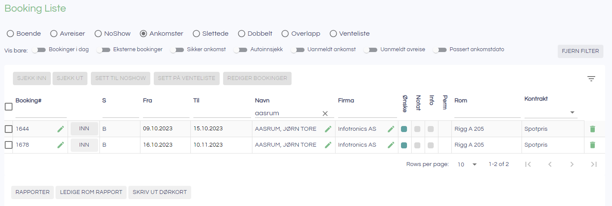Edit booking 1644 pencil icon
612x206 pixels.
pos(61,129)
